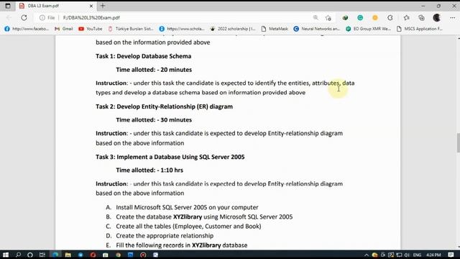
Task: Open the orange circle extension icon
Action: pyautogui.click(x=375, y=17)
